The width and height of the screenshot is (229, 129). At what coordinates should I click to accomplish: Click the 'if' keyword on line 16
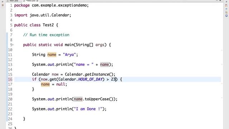click(x=34, y=79)
